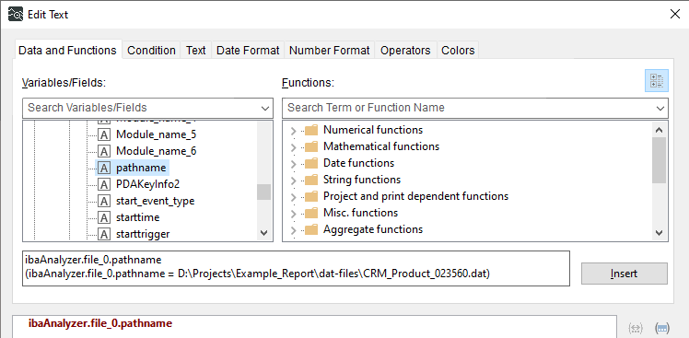Select String functions in the tree
Viewport: 689px width, 338px height.
click(x=362, y=180)
